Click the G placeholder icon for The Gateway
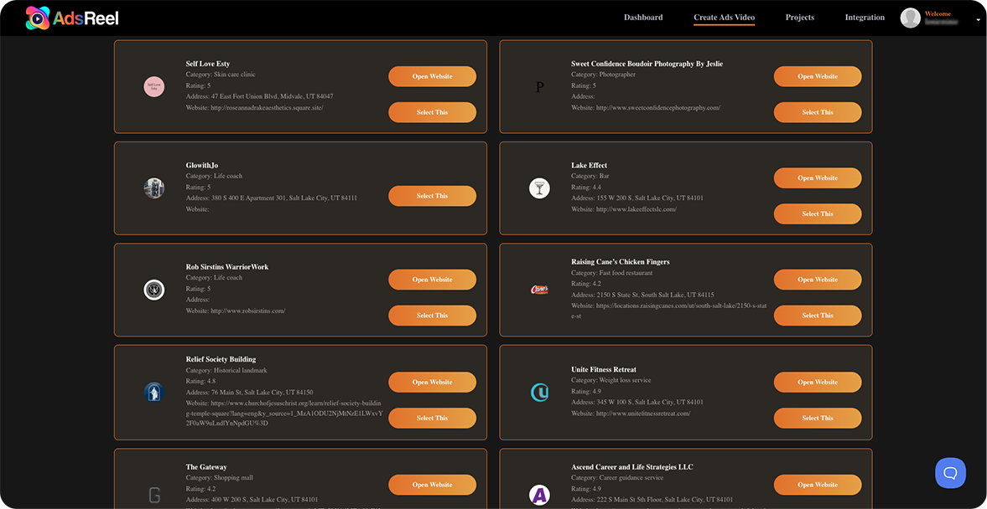987x509 pixels. [154, 495]
